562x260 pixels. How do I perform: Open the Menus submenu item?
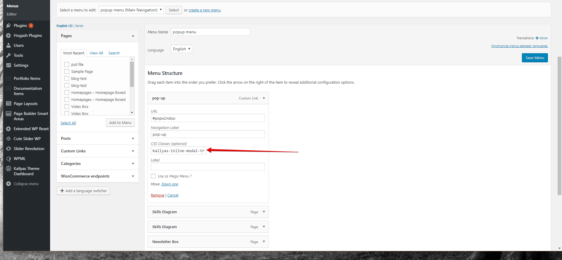click(13, 6)
